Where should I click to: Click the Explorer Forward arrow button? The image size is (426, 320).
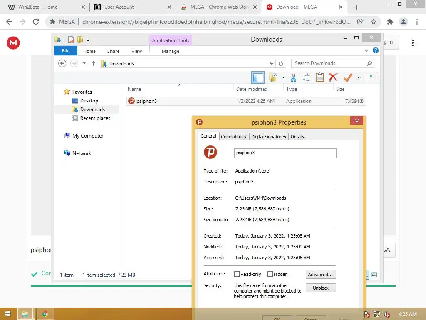pyautogui.click(x=74, y=63)
